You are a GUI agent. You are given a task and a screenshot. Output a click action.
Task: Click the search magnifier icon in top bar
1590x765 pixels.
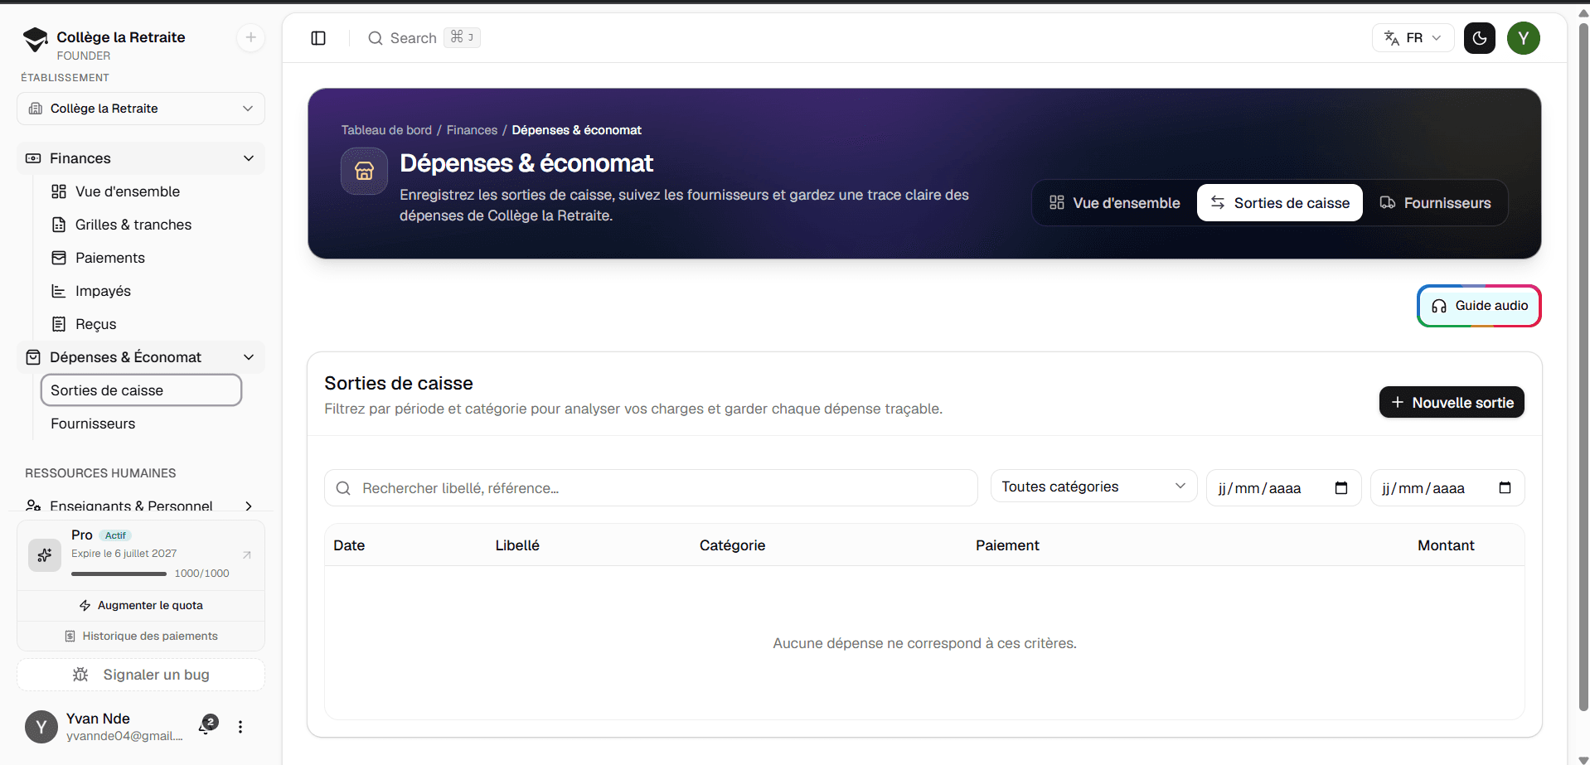tap(376, 38)
